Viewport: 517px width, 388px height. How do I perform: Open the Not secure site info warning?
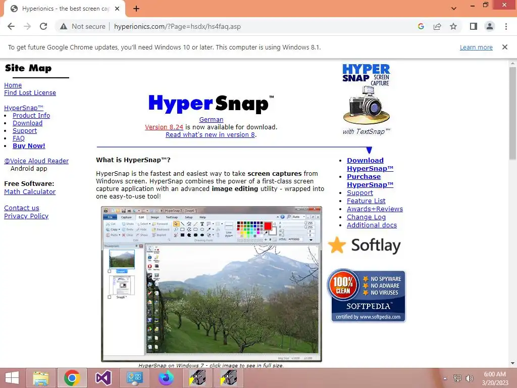tap(82, 26)
